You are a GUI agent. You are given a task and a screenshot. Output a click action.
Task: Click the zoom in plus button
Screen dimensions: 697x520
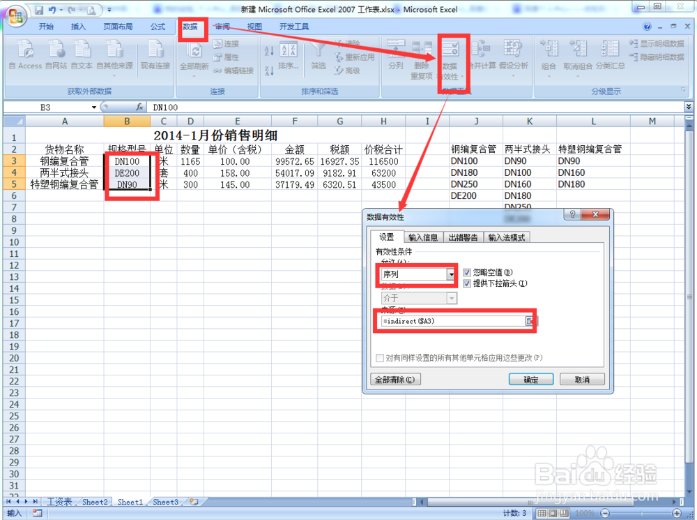point(677,513)
